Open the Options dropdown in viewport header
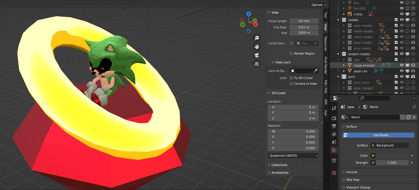Viewport: 419px width, 190px height. tap(318, 5)
